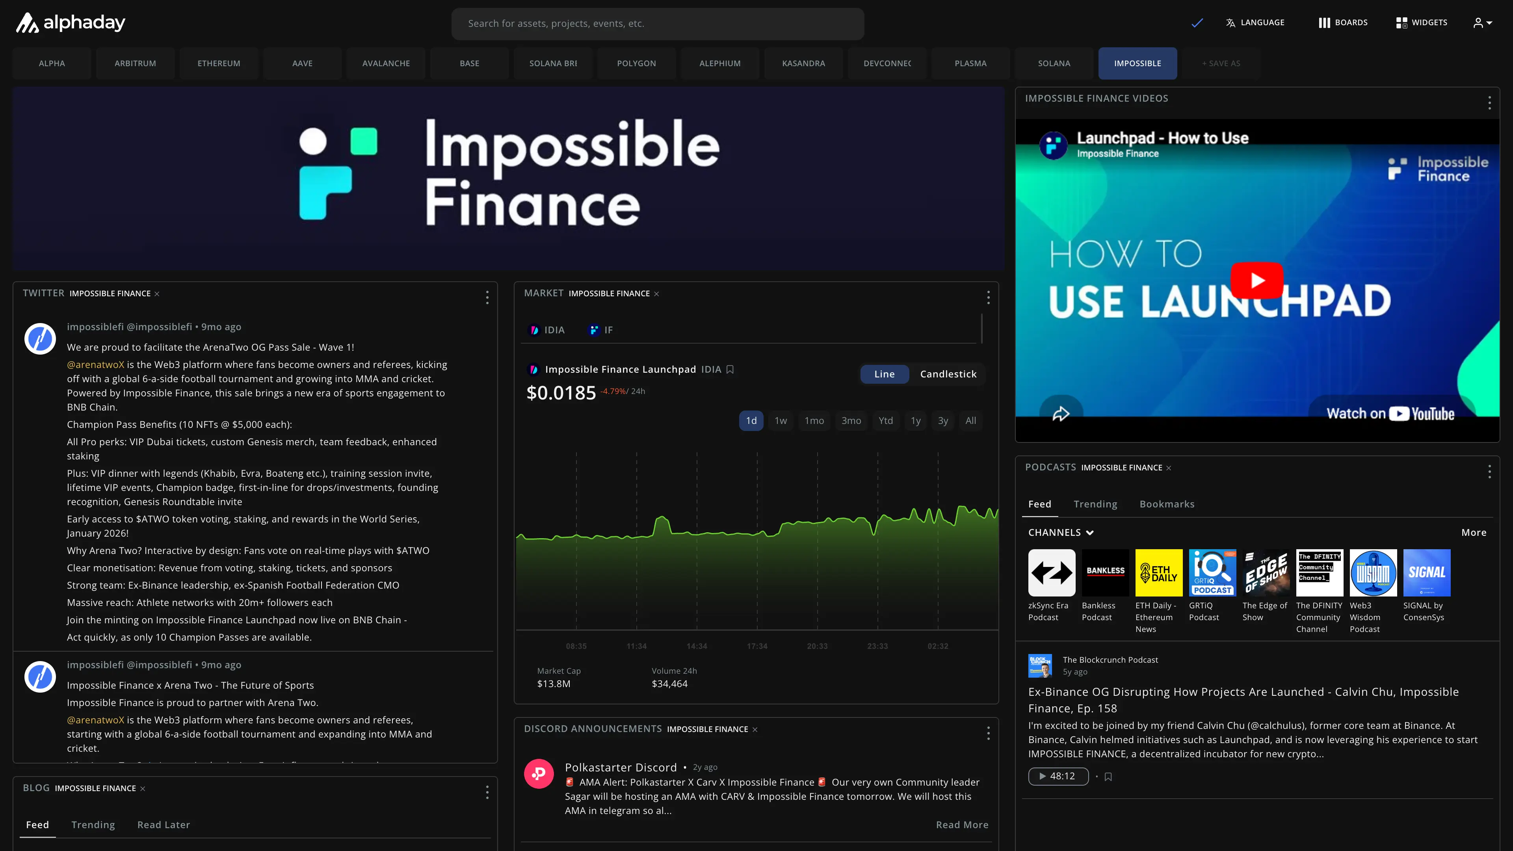This screenshot has height=851, width=1513.
Task: Switch chart to Candlestick view
Action: coord(948,374)
